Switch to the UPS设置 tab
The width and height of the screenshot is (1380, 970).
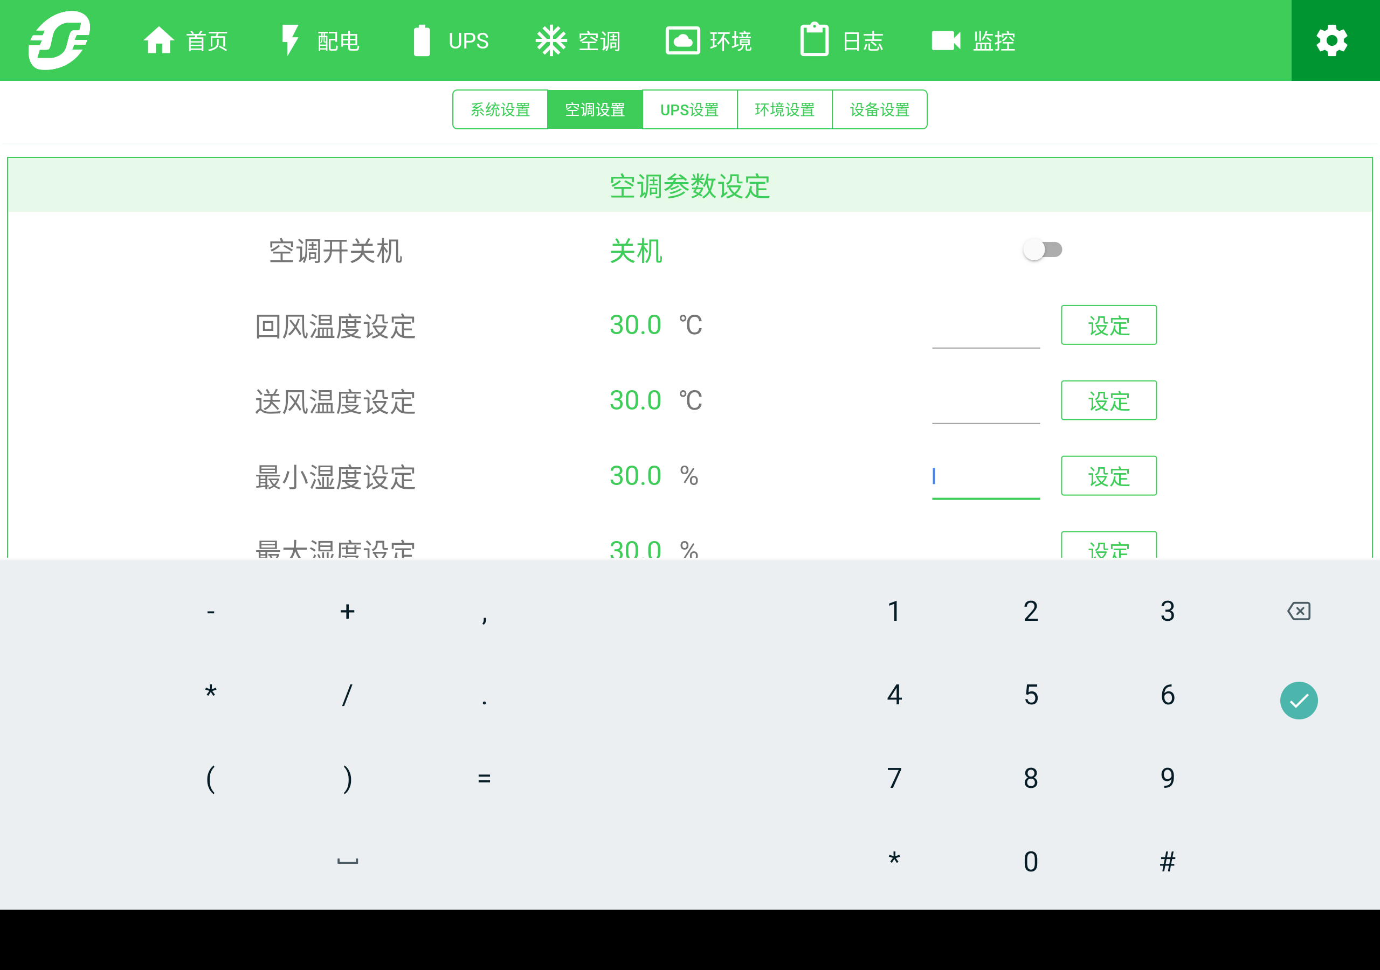pyautogui.click(x=689, y=109)
